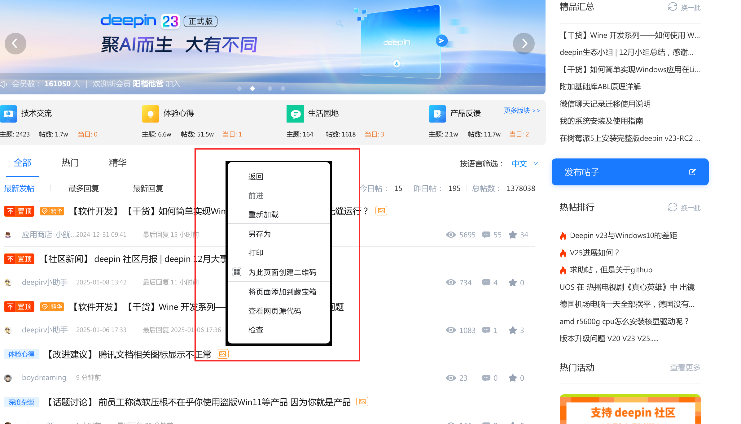Switch to the 精华 tab
741x424 pixels.
click(x=118, y=162)
